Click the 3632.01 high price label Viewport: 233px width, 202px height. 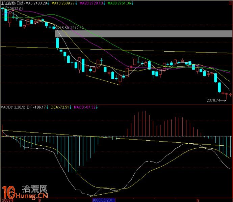point(16,9)
